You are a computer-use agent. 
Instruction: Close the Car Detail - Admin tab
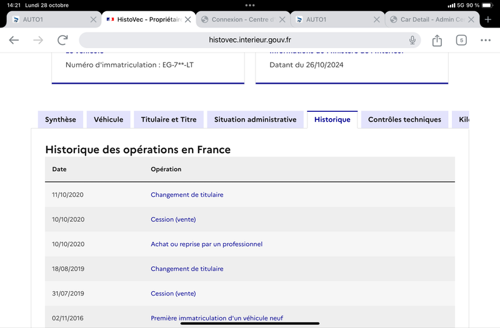[471, 19]
